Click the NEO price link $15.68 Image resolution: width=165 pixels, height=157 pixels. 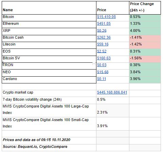coord(103,72)
